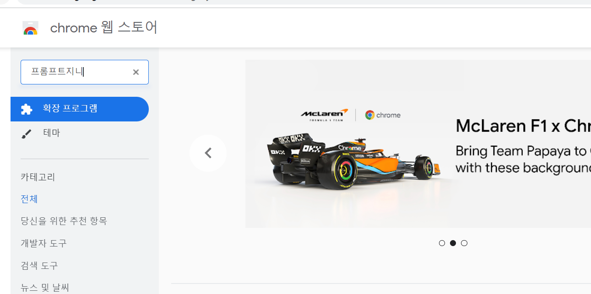Image resolution: width=591 pixels, height=294 pixels.
Task: Click the paintbrush theme icon
Action: 27,134
